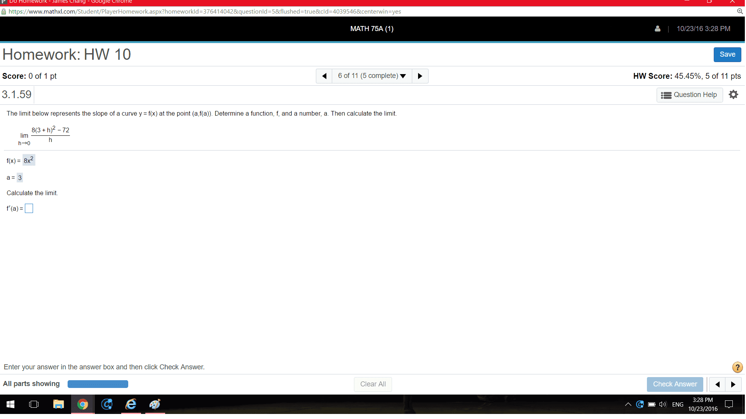The height and width of the screenshot is (419, 746).
Task: Open Internet Explorer from taskbar
Action: coord(131,404)
